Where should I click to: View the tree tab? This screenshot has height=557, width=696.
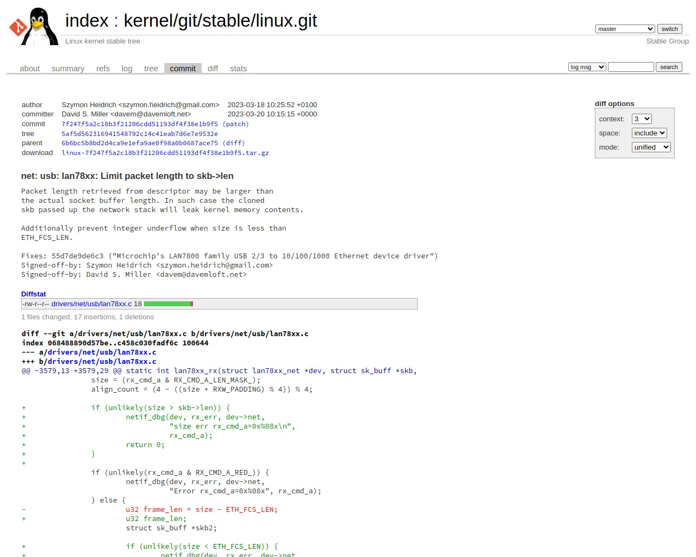151,69
